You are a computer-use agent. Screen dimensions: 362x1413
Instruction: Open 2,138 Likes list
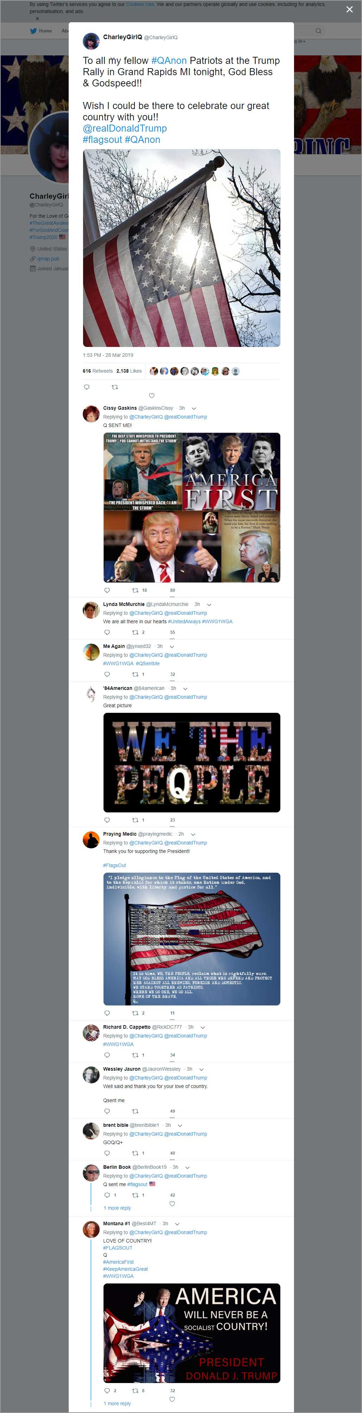(x=129, y=371)
